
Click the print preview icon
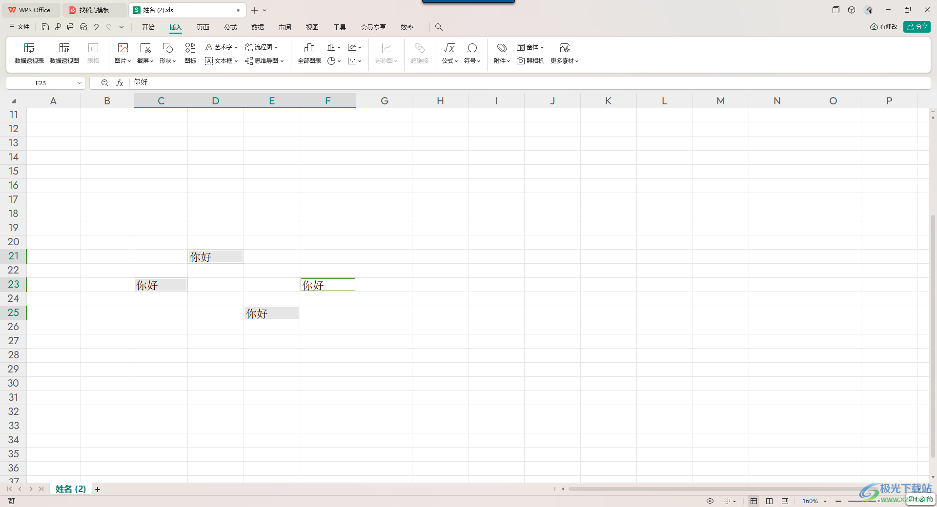pos(83,27)
